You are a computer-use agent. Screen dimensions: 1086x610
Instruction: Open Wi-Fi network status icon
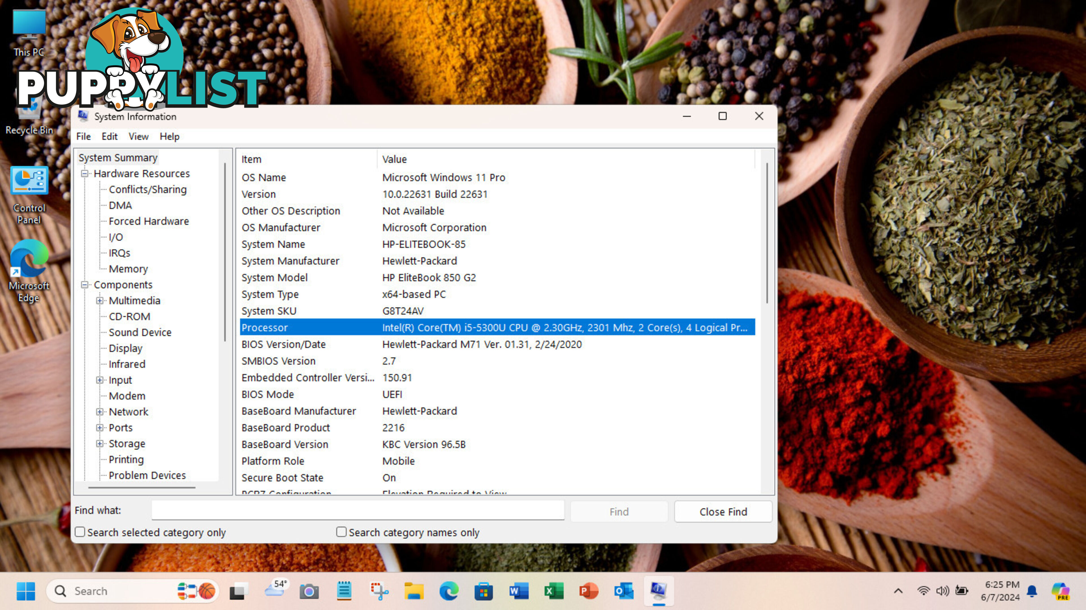pyautogui.click(x=923, y=591)
